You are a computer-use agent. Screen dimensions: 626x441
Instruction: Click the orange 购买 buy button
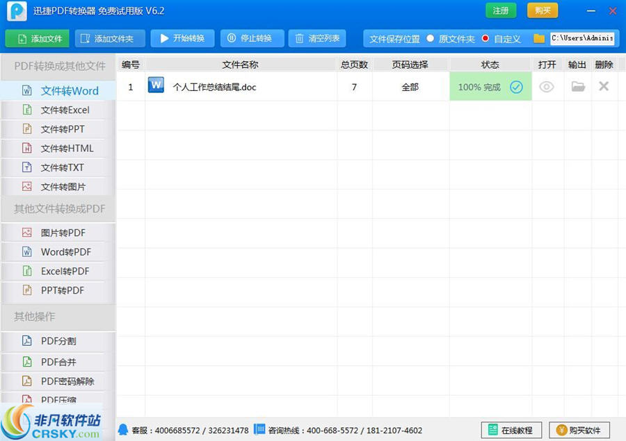pos(543,10)
